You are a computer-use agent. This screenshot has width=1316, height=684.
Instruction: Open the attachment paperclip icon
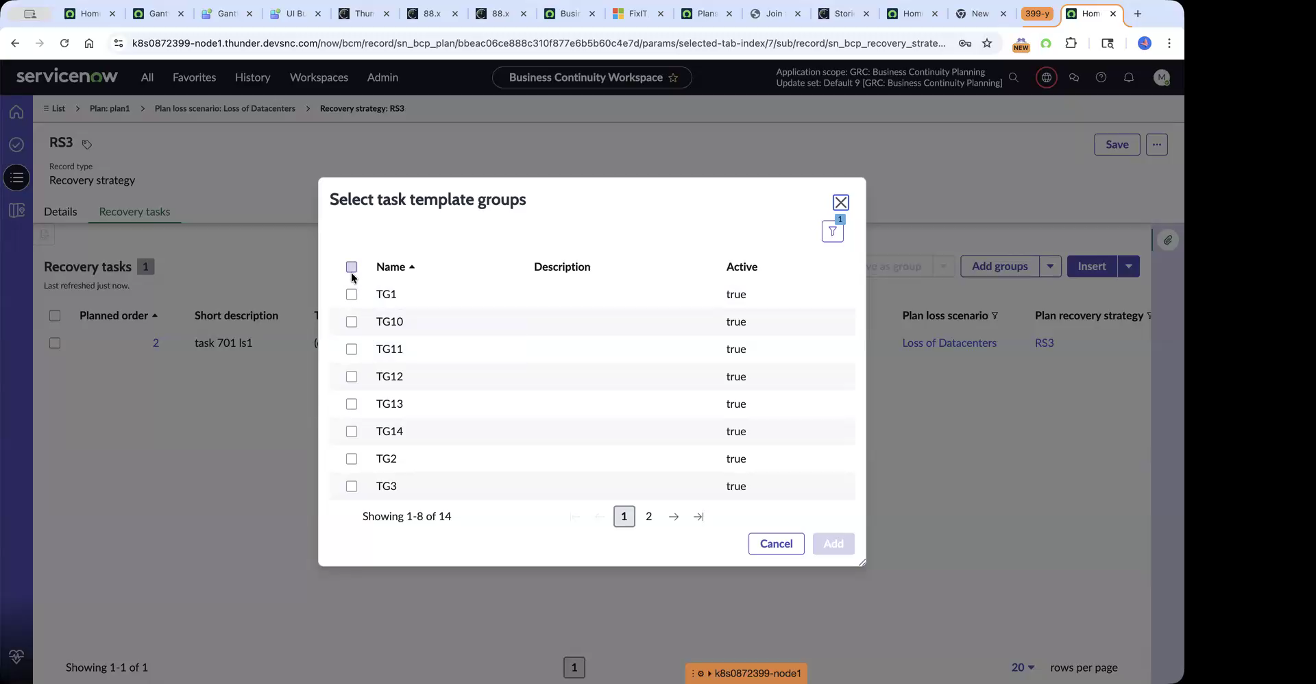point(1167,240)
